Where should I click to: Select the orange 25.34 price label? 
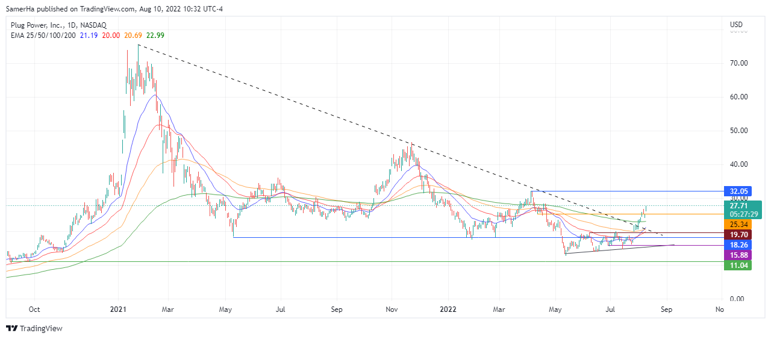[738, 224]
